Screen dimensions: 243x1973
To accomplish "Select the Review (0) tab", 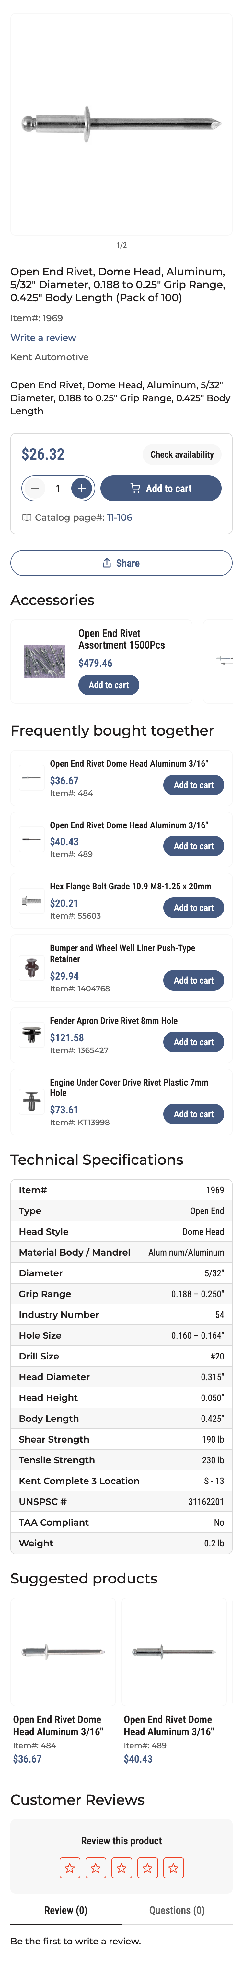I will tap(66, 1910).
